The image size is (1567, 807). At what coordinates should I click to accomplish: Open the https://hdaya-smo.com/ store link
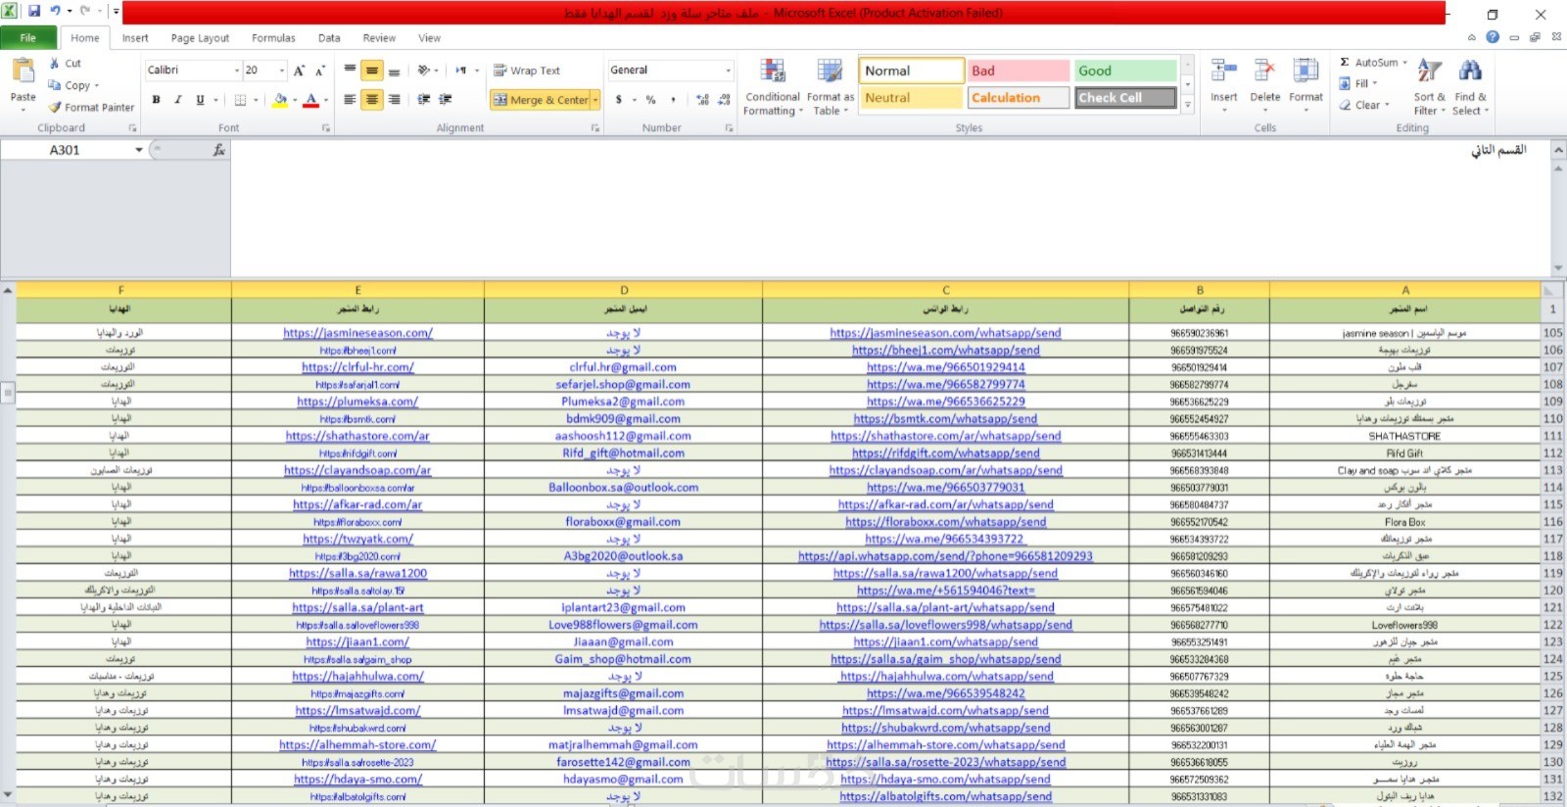click(x=357, y=780)
